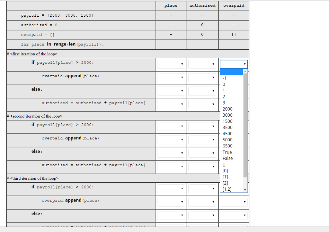Image resolution: width=329 pixels, height=232 pixels.
Task: Select "3500" from the open dropdown list
Action: pos(227,128)
